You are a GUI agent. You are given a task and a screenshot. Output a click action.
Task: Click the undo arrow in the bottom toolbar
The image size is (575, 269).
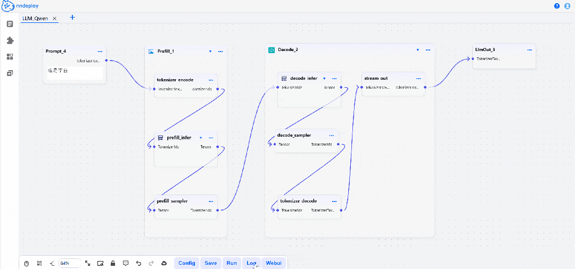pyautogui.click(x=138, y=263)
